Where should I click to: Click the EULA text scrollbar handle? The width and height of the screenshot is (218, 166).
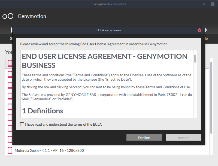tap(195, 59)
